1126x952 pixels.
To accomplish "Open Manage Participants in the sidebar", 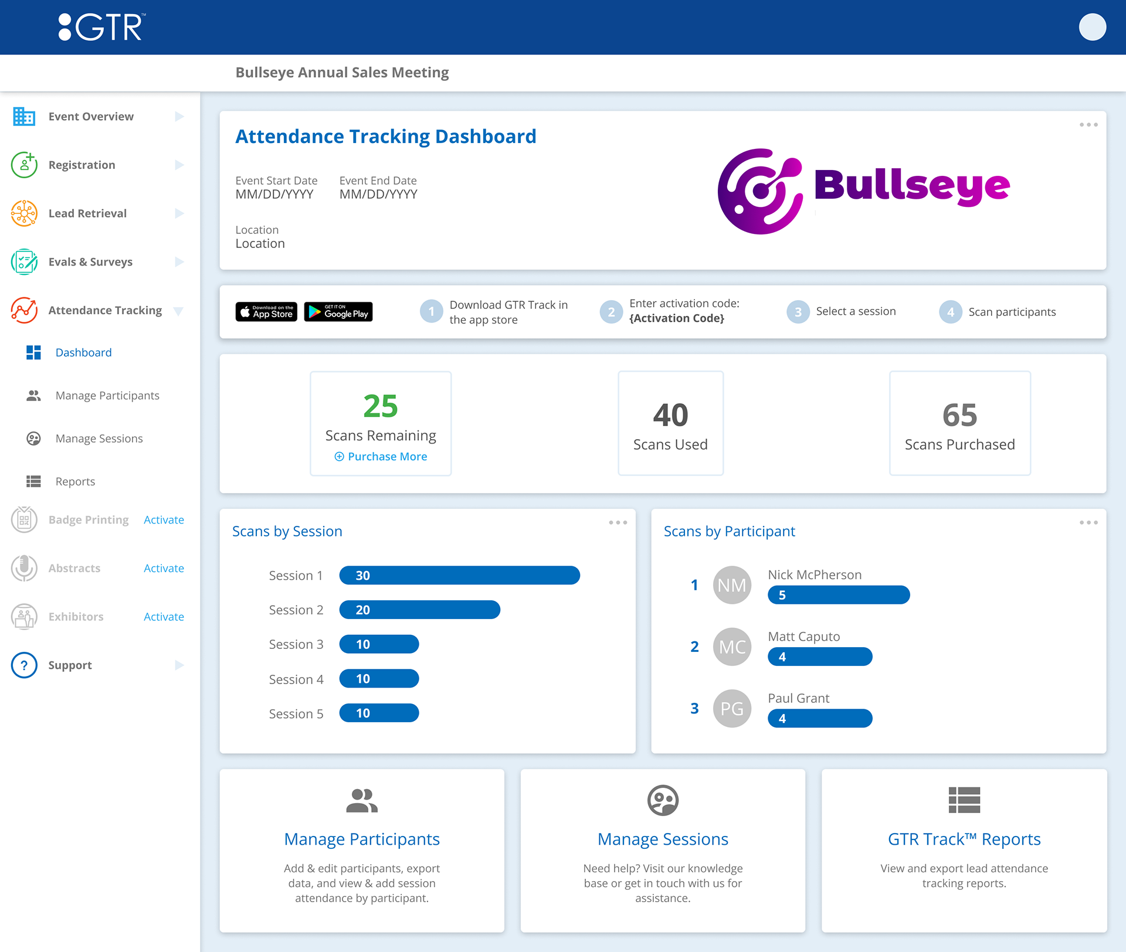I will click(x=107, y=396).
